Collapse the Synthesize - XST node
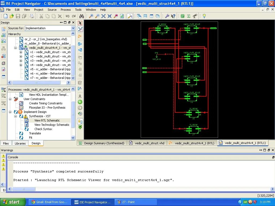The width and height of the screenshot is (275, 206). tap(15, 116)
